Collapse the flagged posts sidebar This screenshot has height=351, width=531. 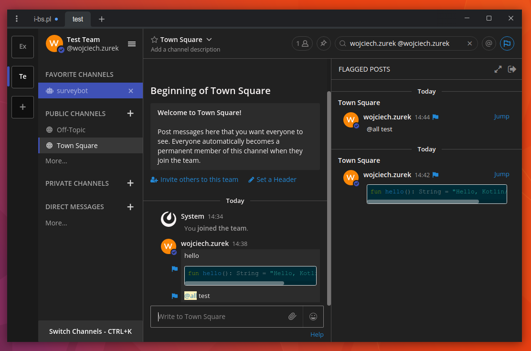(x=512, y=69)
